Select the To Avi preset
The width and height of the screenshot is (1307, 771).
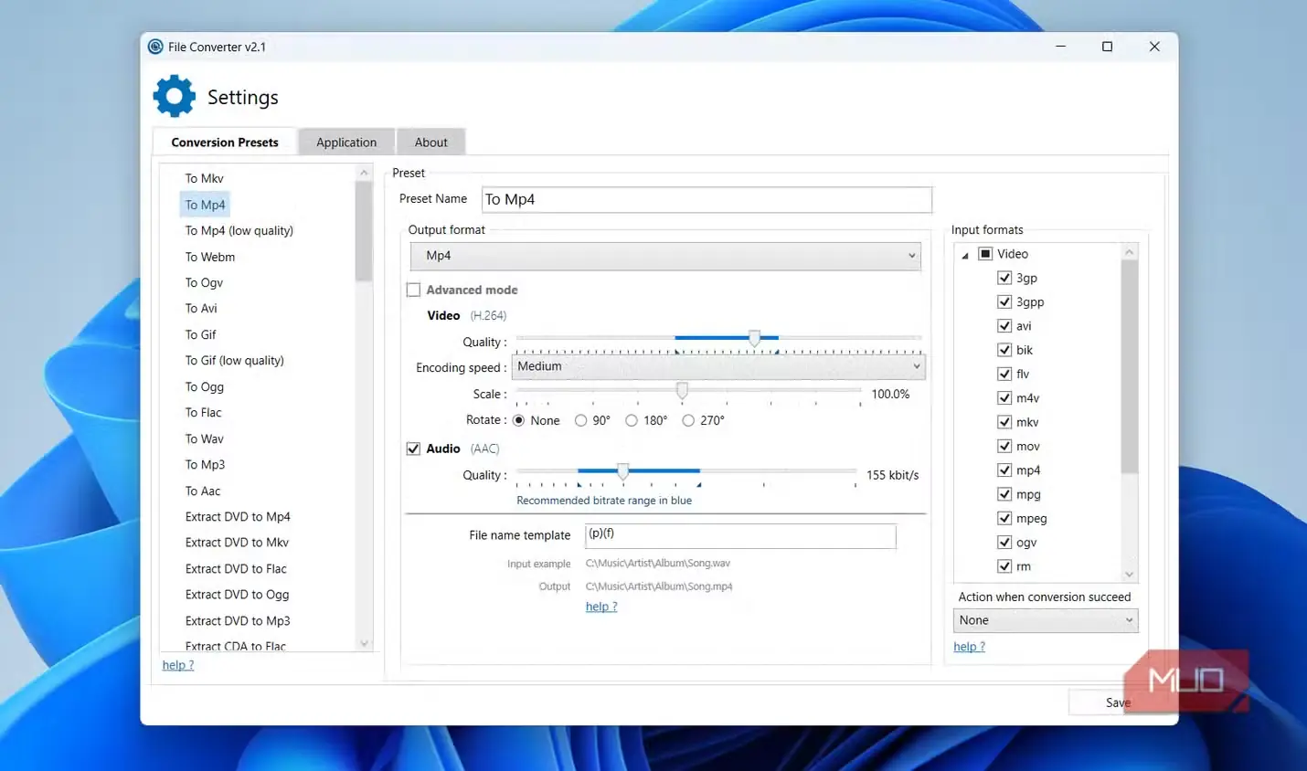[201, 308]
